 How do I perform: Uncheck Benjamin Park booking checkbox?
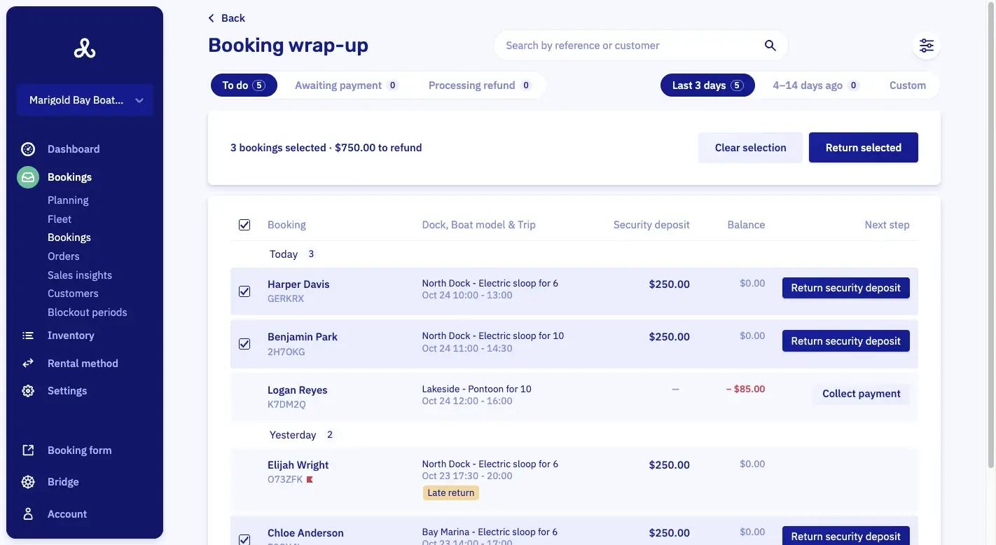click(x=244, y=344)
